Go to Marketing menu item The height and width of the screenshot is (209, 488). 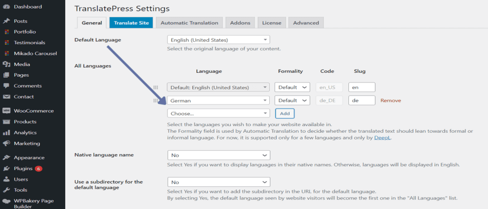point(27,143)
